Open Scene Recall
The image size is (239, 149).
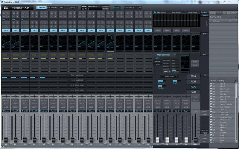pyautogui.click(x=192, y=12)
